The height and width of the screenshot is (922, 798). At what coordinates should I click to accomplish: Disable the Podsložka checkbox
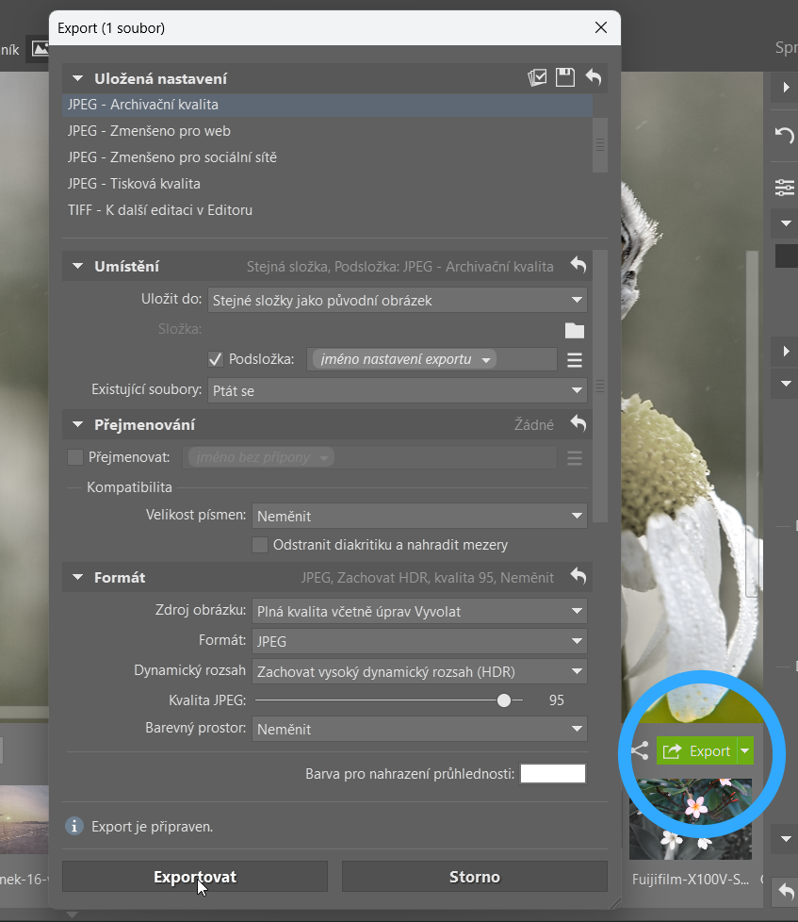point(215,359)
